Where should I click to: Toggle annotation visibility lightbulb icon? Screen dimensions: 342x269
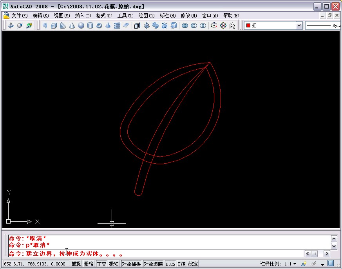[x=304, y=264]
